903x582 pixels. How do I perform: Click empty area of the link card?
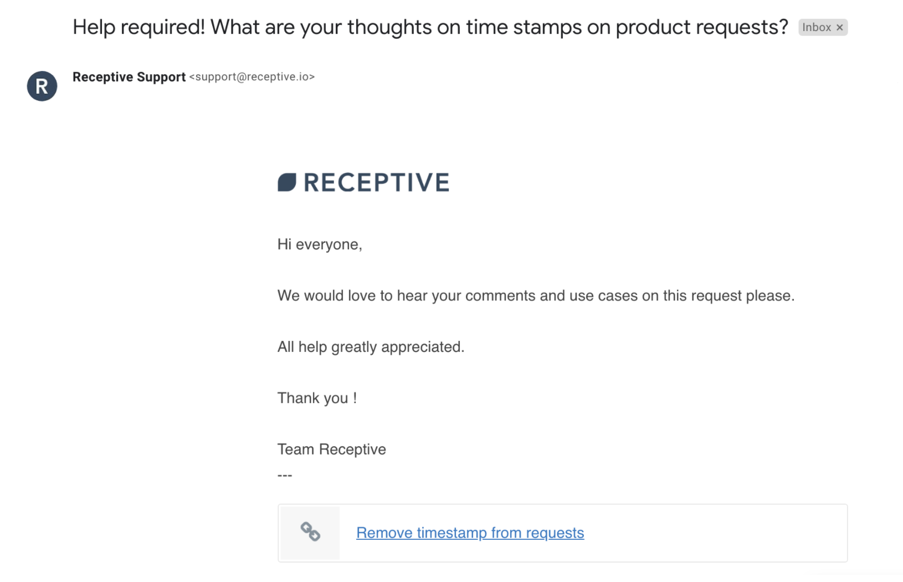pos(715,533)
